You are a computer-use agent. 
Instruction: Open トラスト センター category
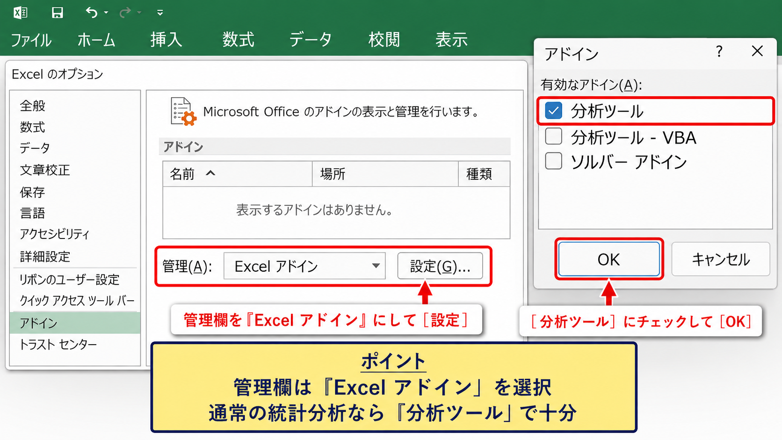[75, 345]
